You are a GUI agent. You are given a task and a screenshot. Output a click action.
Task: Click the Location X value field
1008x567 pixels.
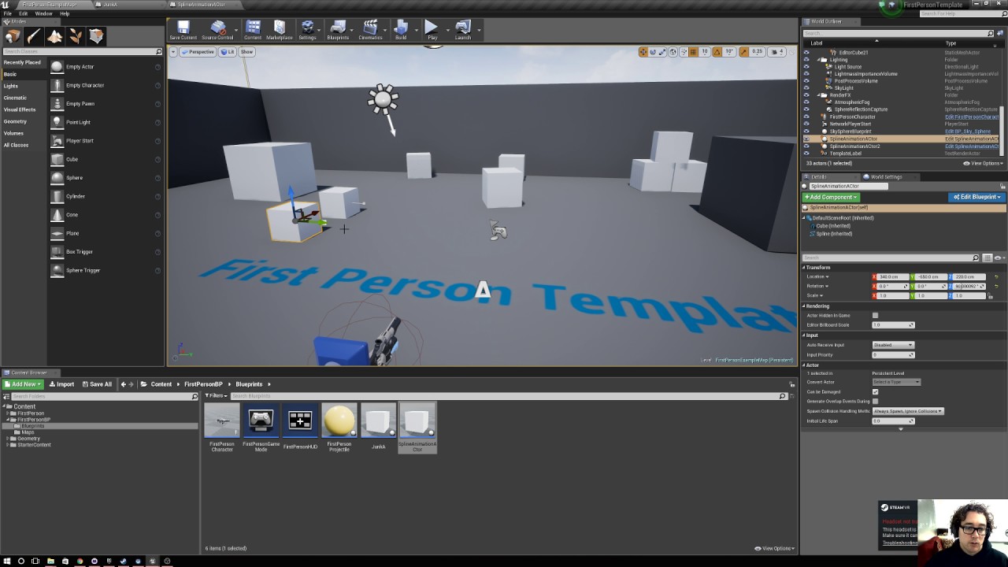pos(891,277)
